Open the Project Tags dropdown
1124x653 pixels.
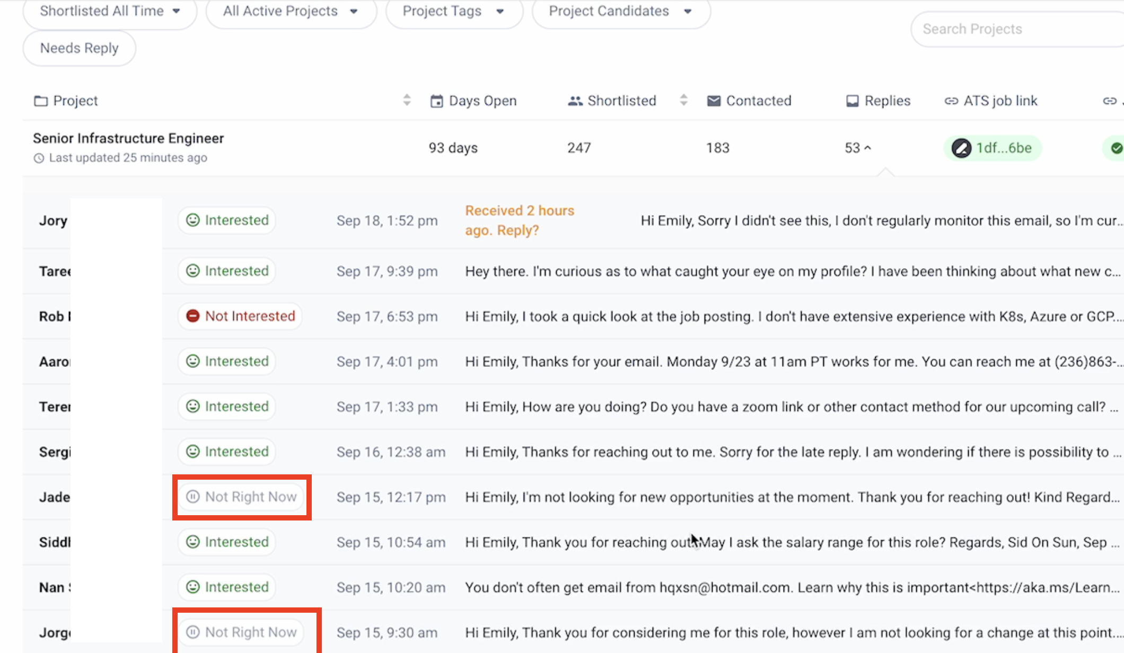click(x=454, y=12)
